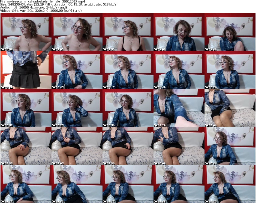256x203 pixels.
Task: Select the thumbnail stamped 00:01:36
Action: tap(128, 32)
